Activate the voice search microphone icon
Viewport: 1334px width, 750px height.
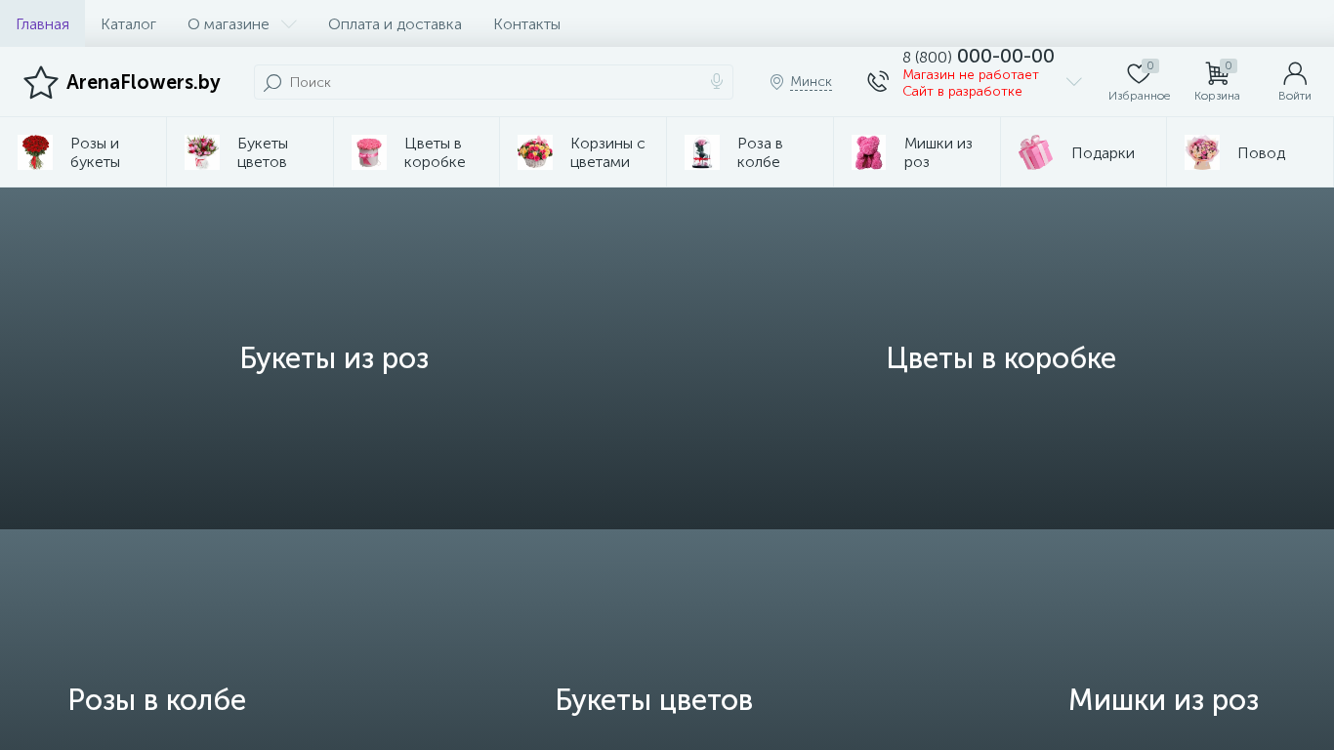717,82
